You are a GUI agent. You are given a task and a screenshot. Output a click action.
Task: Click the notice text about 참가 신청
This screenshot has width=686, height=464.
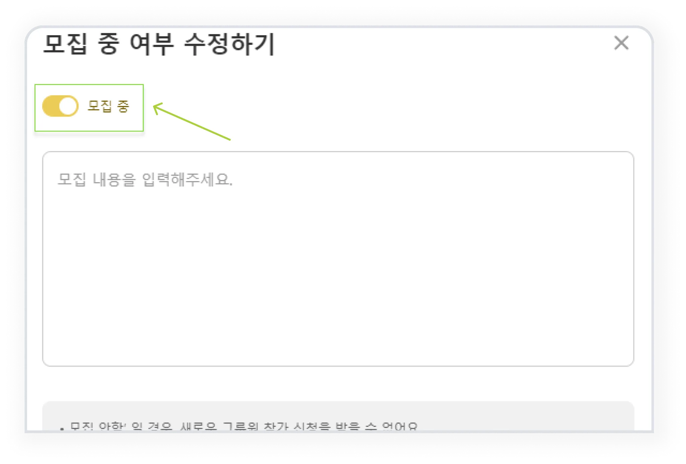pos(244,426)
